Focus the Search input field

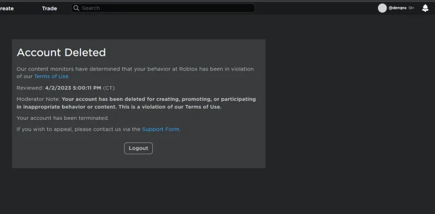pos(163,8)
